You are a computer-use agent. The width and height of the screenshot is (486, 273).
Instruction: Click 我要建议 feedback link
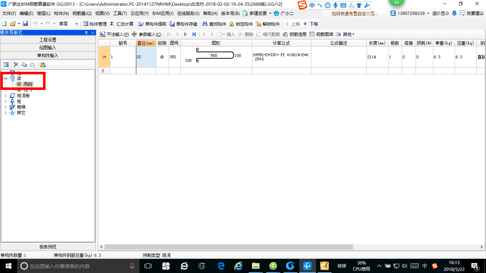tap(472, 13)
